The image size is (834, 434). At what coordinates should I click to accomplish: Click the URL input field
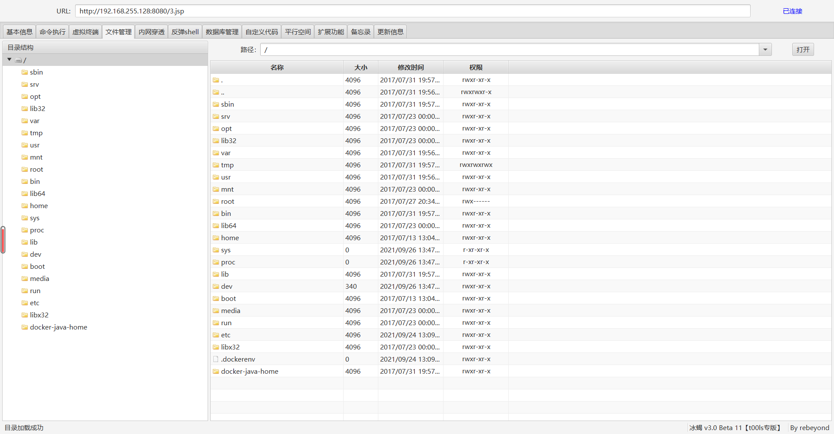coord(413,11)
